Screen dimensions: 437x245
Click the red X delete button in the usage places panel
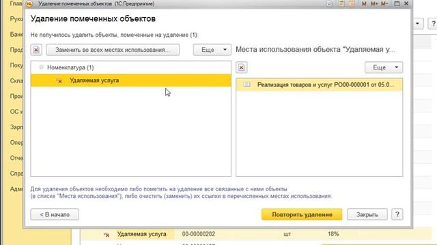pos(241,67)
